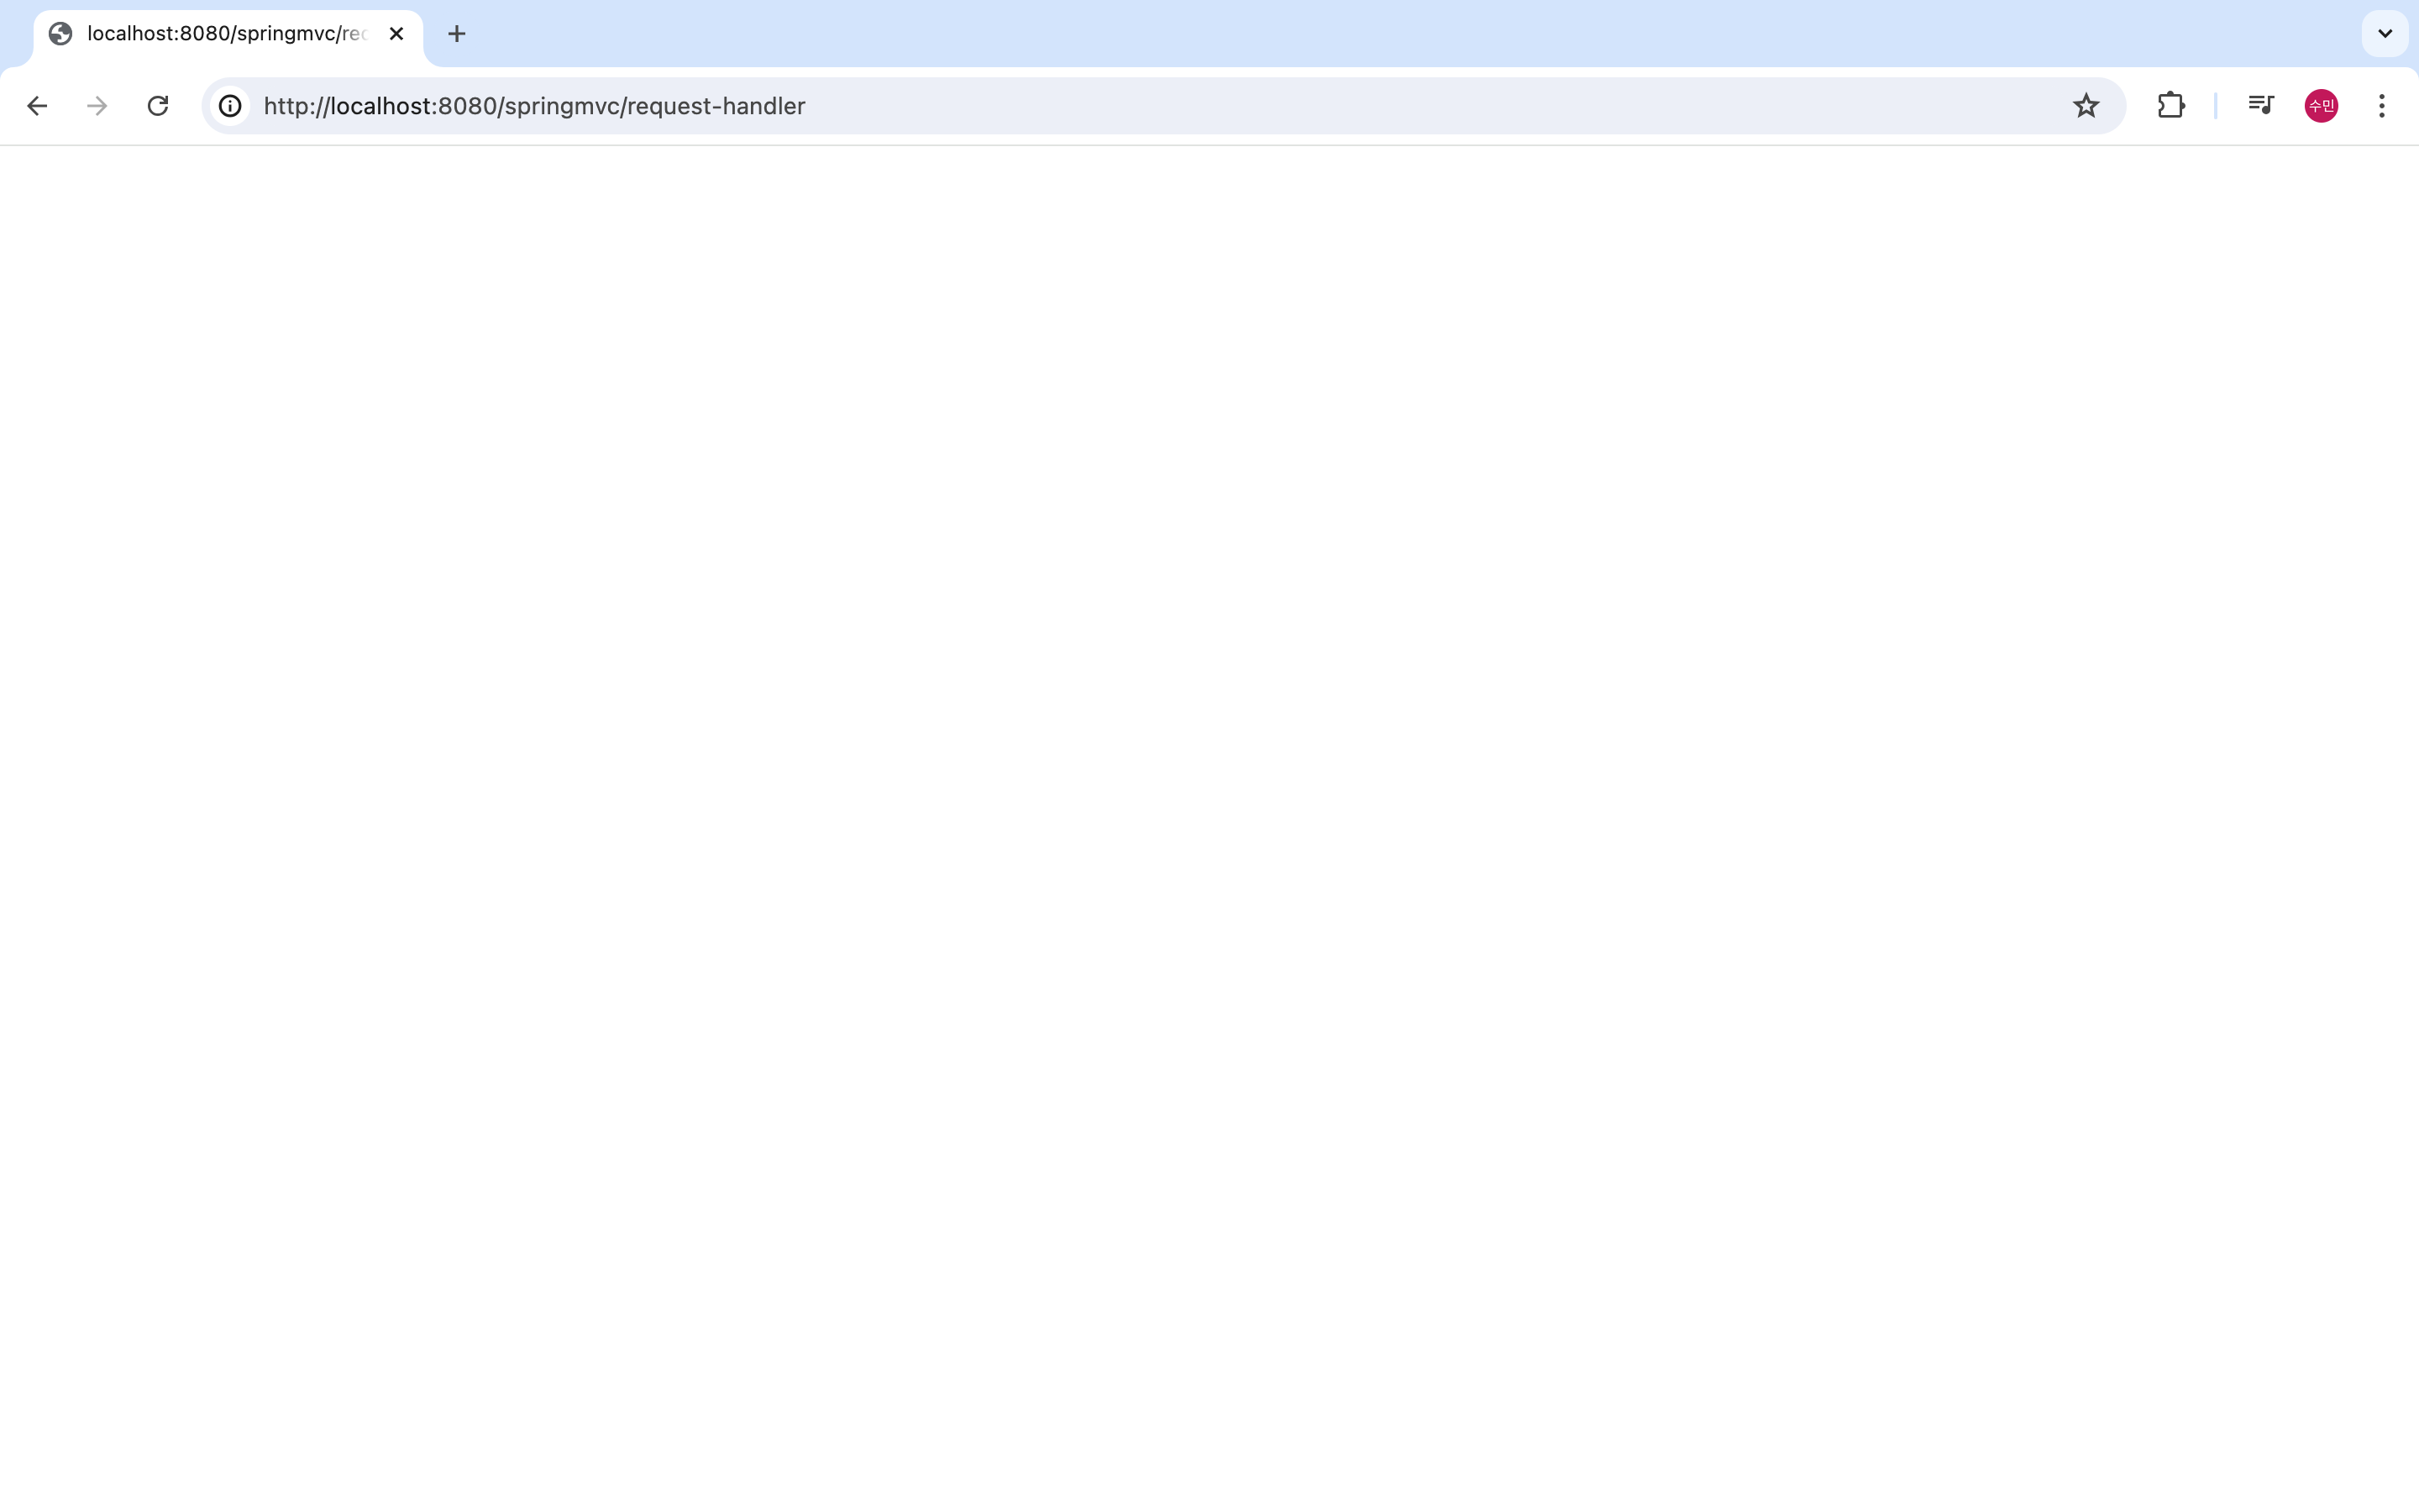
Task: Click the globe favicon on the tab
Action: pos(61,34)
